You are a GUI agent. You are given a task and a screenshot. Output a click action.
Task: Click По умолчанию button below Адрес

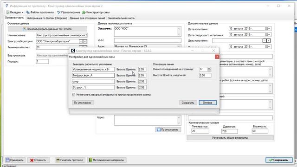(x=168, y=130)
